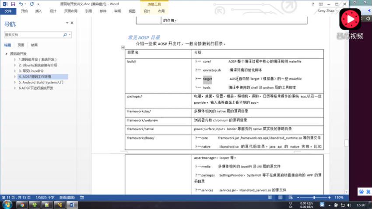This screenshot has height=209, width=372.
Task: Open the 文件 tab
Action: pyautogui.click(x=8, y=11)
